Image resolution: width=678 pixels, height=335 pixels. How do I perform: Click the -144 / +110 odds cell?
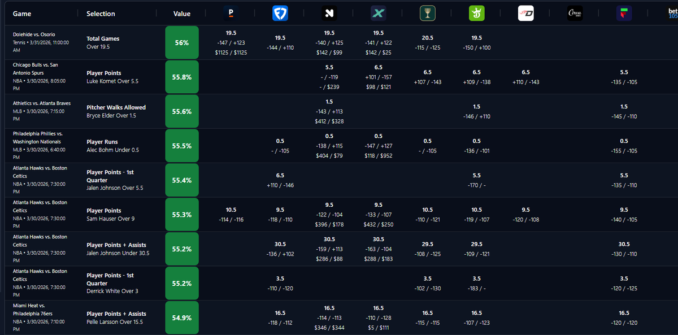(280, 47)
